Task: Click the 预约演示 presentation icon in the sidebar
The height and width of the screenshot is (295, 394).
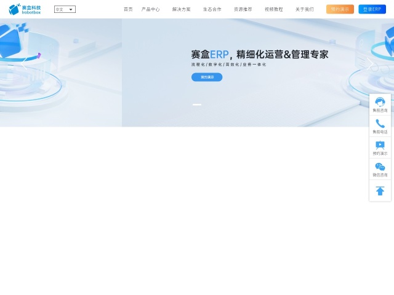Action: point(380,145)
